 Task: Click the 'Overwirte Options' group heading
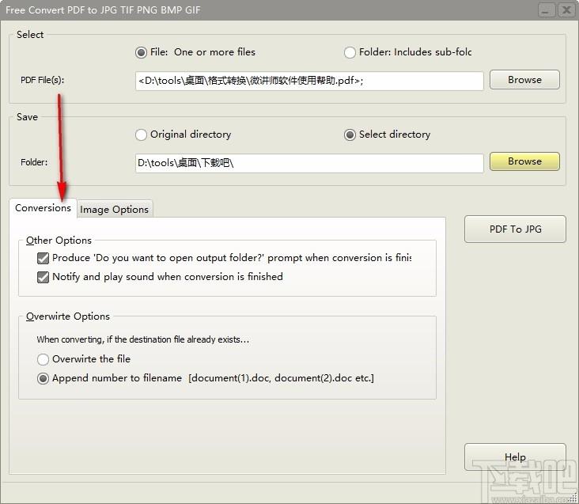pyautogui.click(x=68, y=316)
